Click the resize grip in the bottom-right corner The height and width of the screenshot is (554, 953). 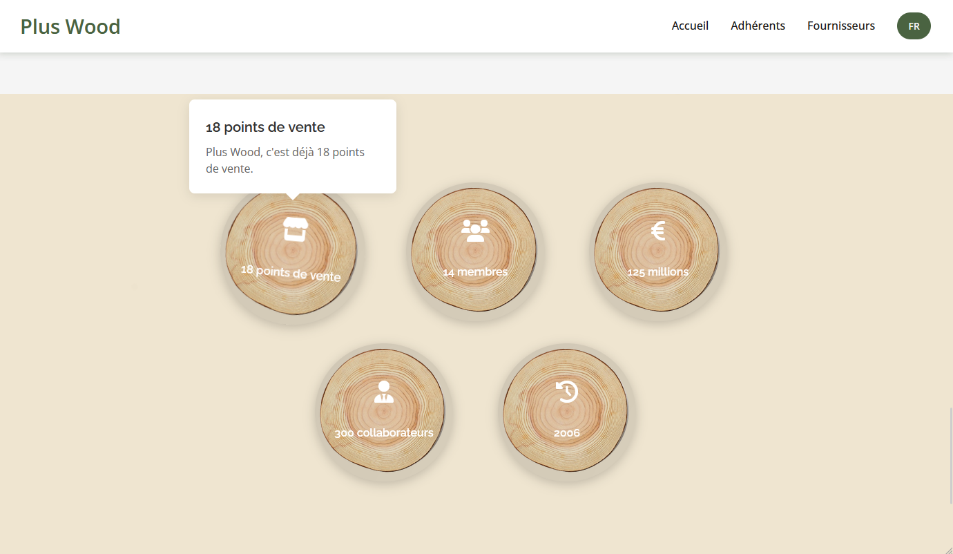pyautogui.click(x=947, y=548)
